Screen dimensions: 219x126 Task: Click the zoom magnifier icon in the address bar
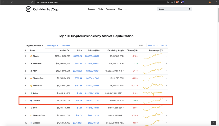pyautogui.click(x=172, y=2)
